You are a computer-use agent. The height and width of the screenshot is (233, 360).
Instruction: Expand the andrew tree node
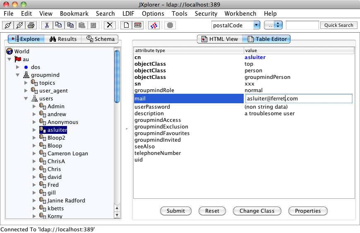click(34, 114)
